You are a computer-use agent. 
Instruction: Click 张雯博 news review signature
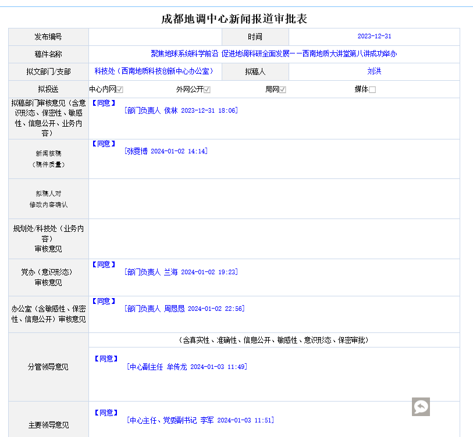[x=166, y=151]
